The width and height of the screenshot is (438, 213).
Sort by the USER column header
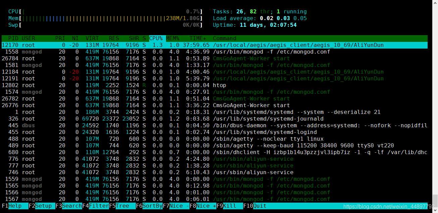[x=29, y=39]
